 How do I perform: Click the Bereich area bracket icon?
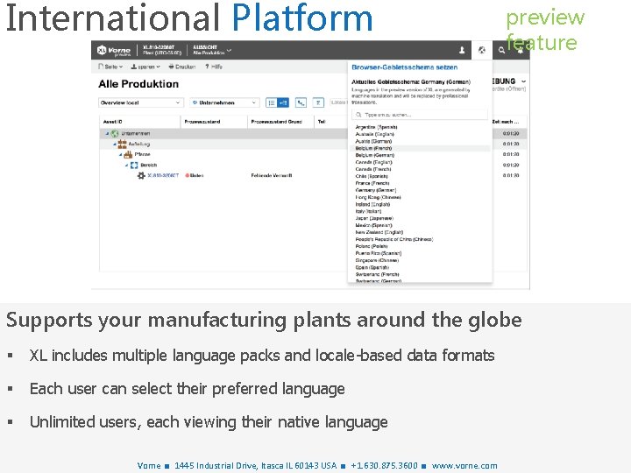134,165
